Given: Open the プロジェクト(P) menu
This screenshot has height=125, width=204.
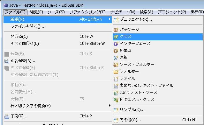Looking at the screenshot, I should click(172, 12).
